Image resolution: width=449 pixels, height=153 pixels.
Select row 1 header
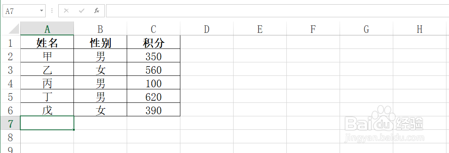pos(10,42)
